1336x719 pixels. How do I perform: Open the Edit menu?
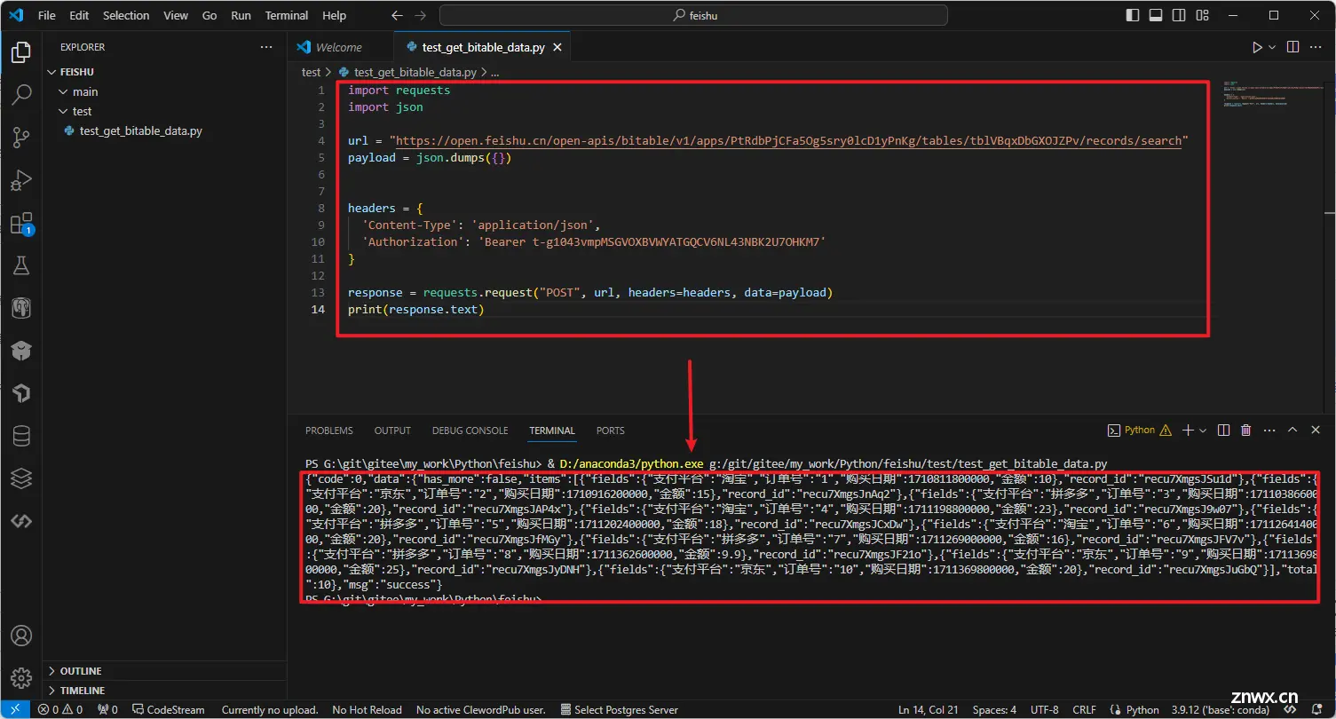pyautogui.click(x=79, y=15)
